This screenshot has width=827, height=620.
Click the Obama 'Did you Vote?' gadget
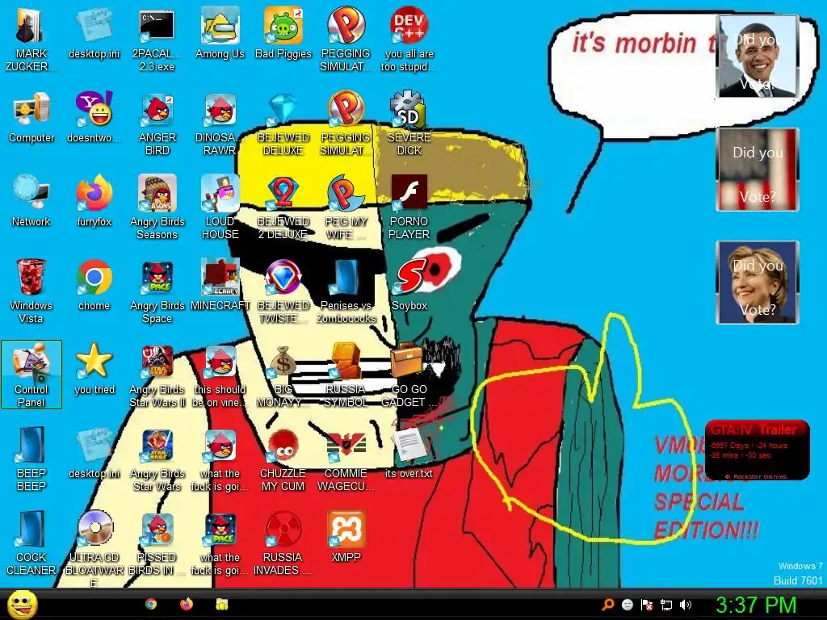click(x=758, y=57)
